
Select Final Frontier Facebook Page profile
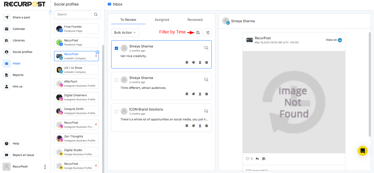tap(76, 29)
